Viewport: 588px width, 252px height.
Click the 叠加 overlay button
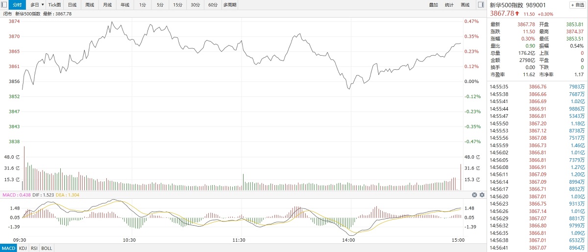pos(434,5)
